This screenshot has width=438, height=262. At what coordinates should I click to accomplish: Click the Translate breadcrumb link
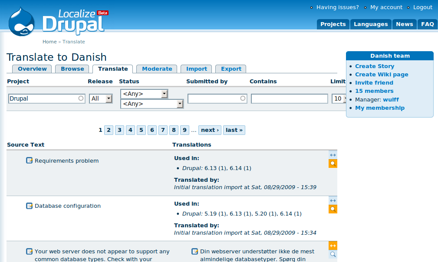coord(74,42)
